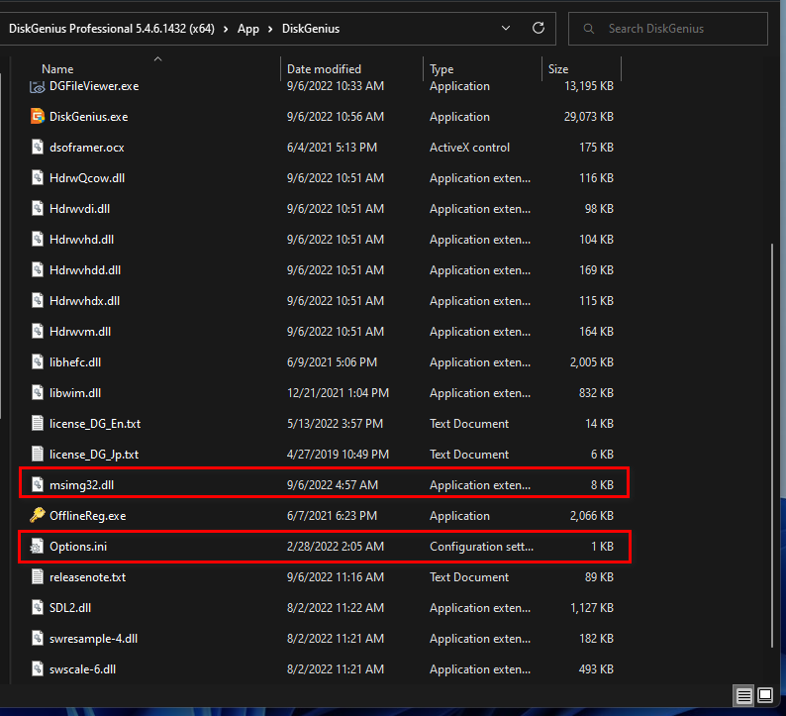Viewport: 786px width, 716px height.
Task: Click the Configuration sett... type cell
Action: click(482, 546)
